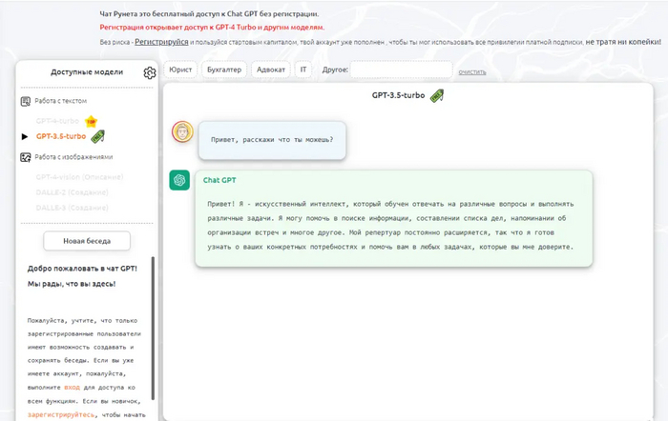Click зарегистрируйтесь link in sidebar text
Image resolution: width=668 pixels, height=421 pixels.
pos(61,414)
